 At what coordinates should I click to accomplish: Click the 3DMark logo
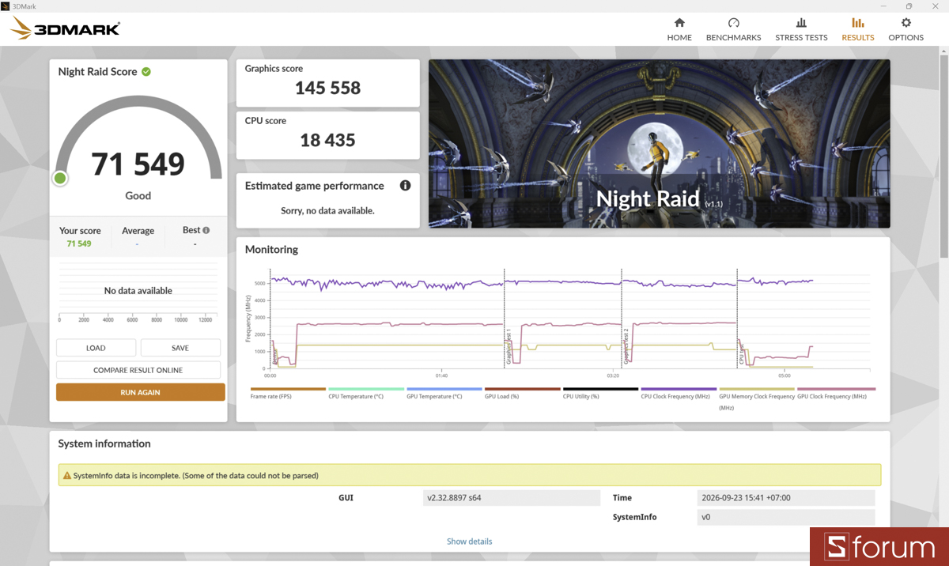[x=65, y=29]
